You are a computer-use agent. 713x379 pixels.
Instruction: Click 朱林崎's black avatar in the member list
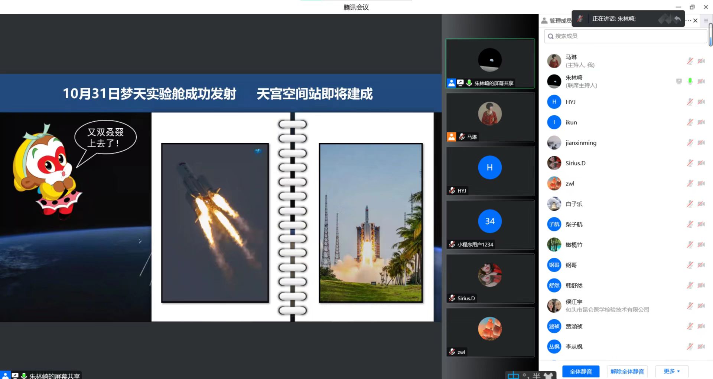tap(554, 81)
